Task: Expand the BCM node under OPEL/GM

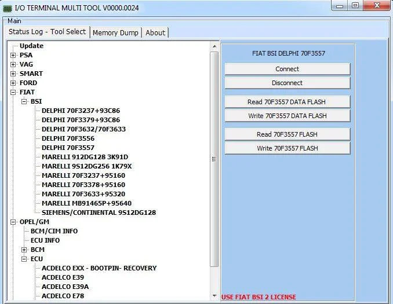Action: 24,250
